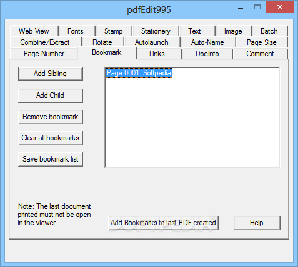Open Help for bookmarks
Screen dimensions: 298x267
(257, 223)
